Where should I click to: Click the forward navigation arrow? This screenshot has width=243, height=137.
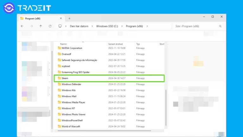(31, 26)
